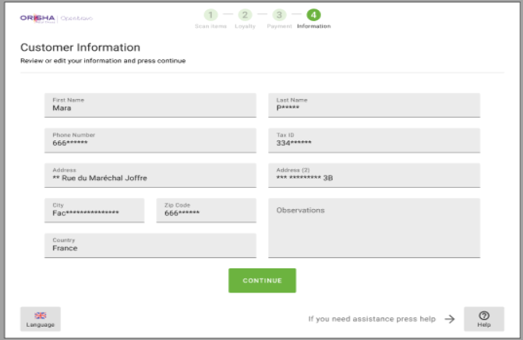Go to step 2 Loyalty circle
Viewport: 523px width, 340px height.
point(245,15)
